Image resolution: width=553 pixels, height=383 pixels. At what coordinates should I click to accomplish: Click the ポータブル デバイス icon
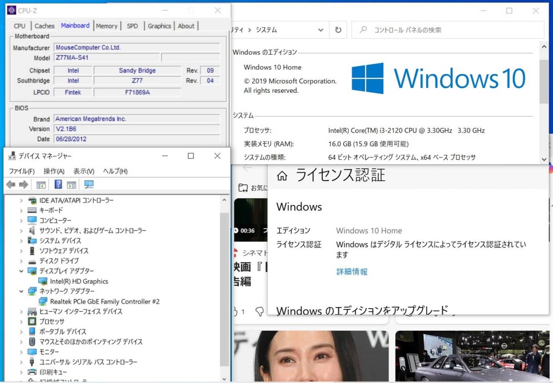click(x=32, y=332)
